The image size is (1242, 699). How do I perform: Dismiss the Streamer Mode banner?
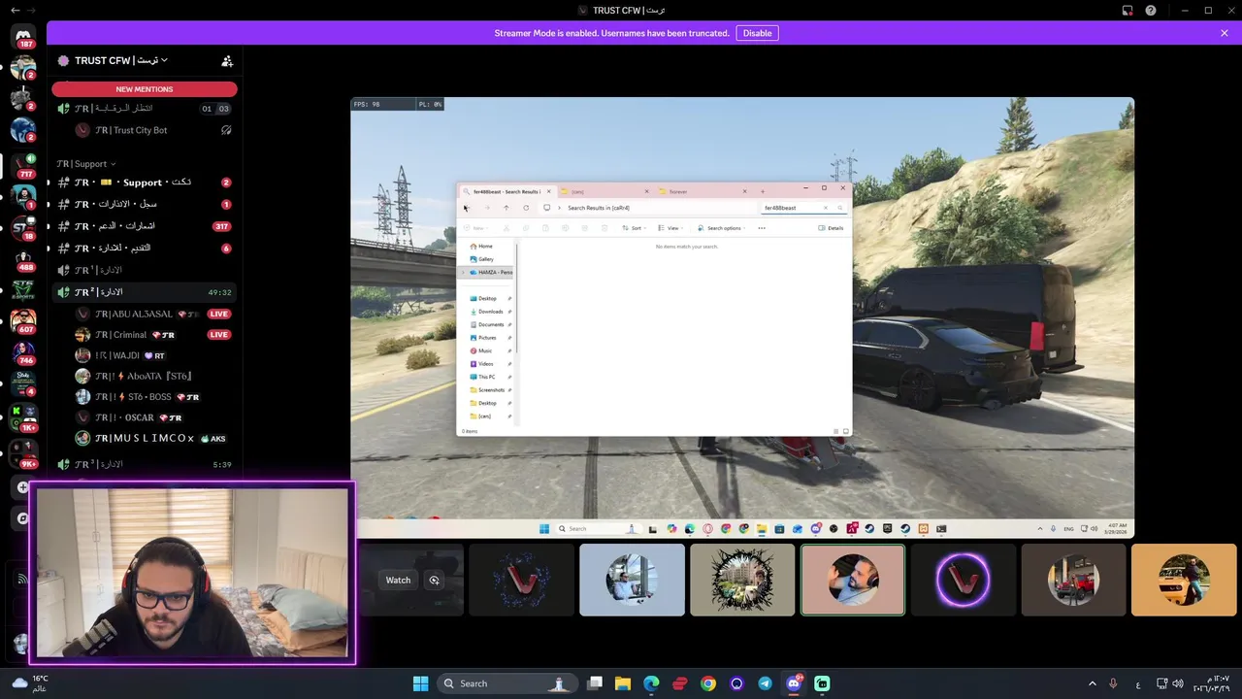click(x=1225, y=33)
